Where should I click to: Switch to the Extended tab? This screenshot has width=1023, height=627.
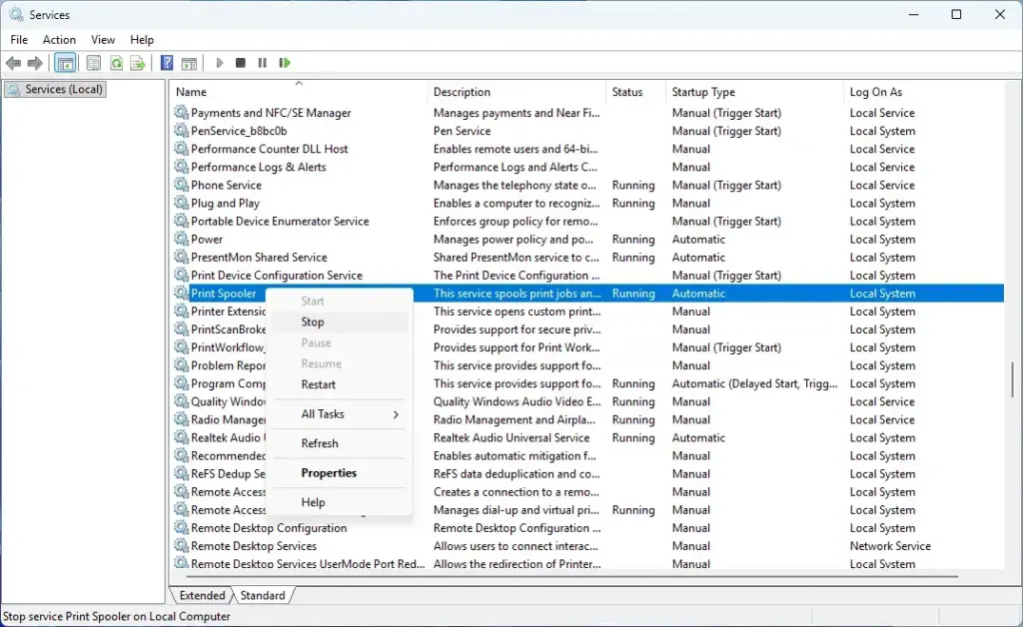[x=202, y=595]
